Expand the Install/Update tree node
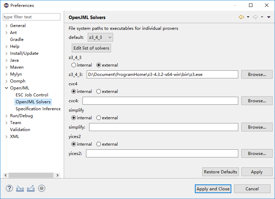This screenshot has height=199, width=275. (x=7, y=53)
